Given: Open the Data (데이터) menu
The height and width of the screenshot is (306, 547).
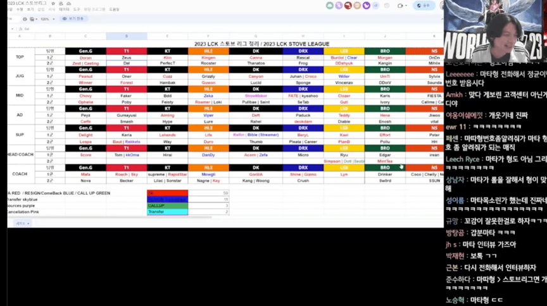Looking at the screenshot, I should (x=64, y=9).
